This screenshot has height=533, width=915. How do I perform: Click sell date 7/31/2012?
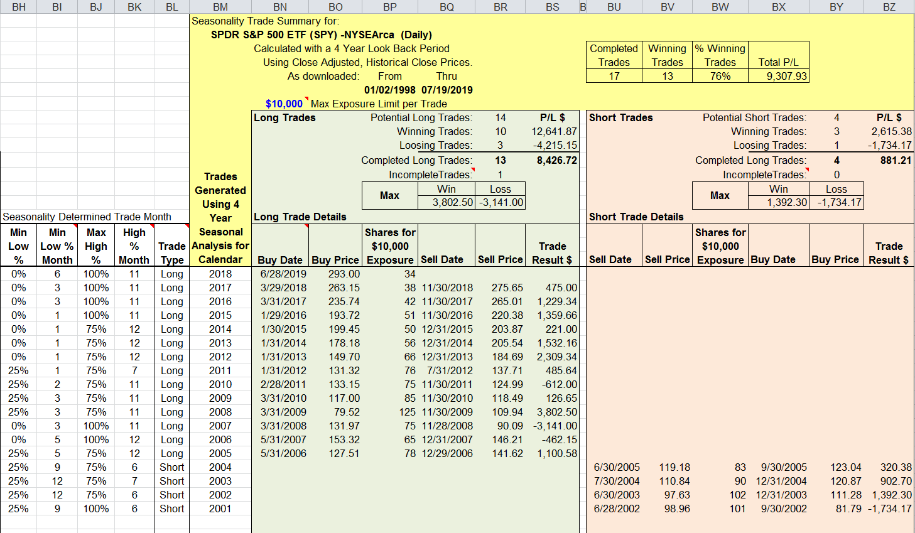point(450,370)
